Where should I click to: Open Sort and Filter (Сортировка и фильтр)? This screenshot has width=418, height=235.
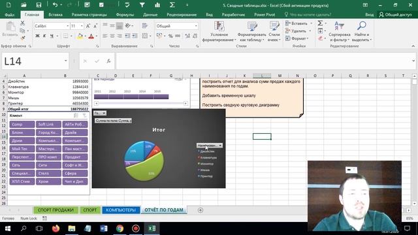pyautogui.click(x=340, y=32)
